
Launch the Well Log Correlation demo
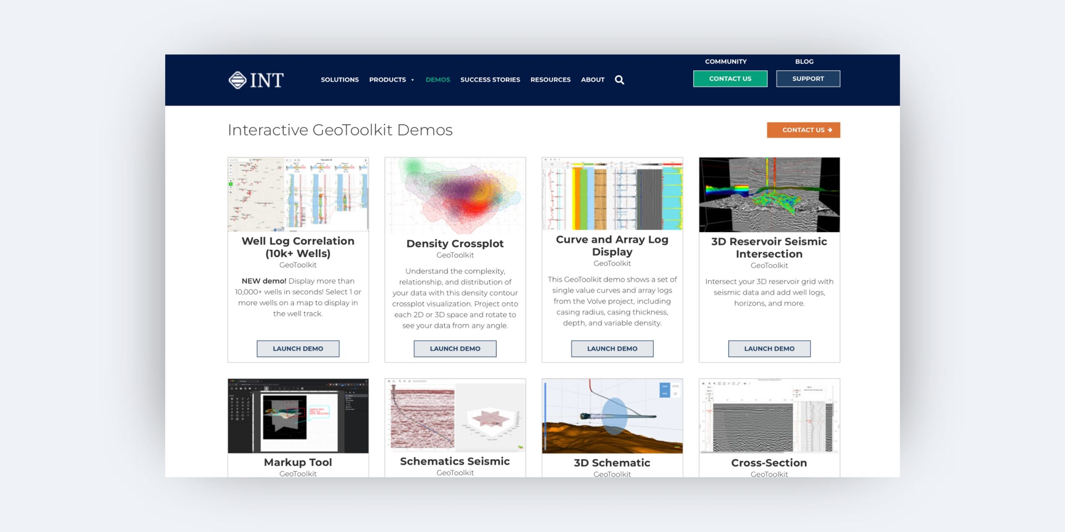point(298,349)
